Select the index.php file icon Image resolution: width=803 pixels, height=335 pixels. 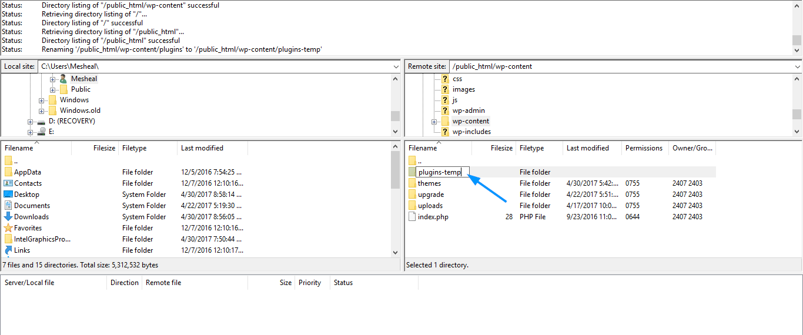pos(412,217)
